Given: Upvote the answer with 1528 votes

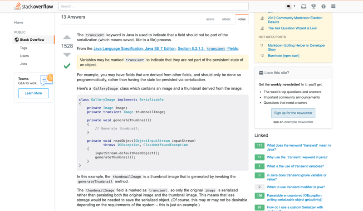Looking at the screenshot, I should 67,37.
